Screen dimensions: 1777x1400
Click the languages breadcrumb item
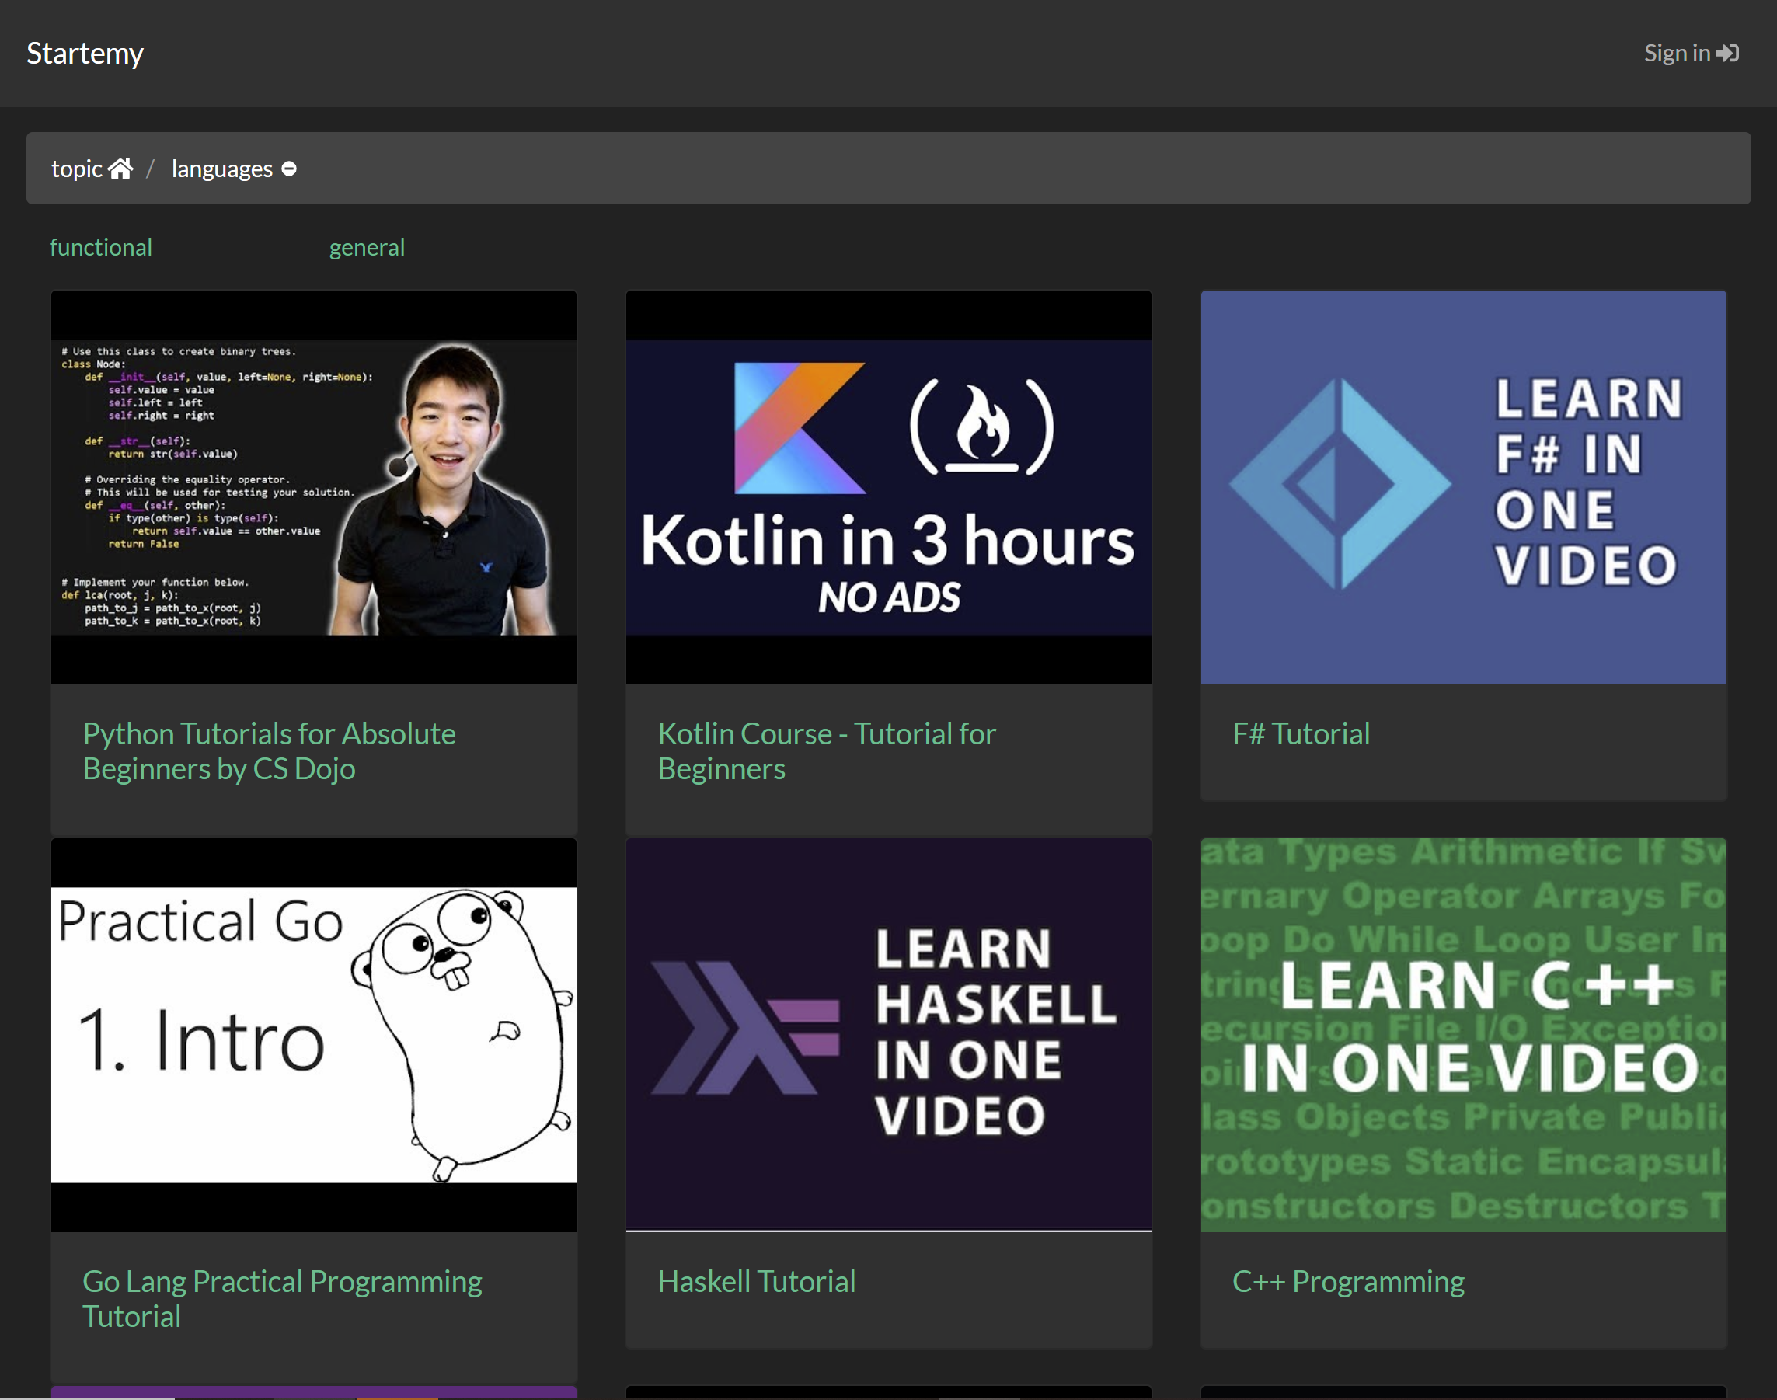tap(221, 169)
